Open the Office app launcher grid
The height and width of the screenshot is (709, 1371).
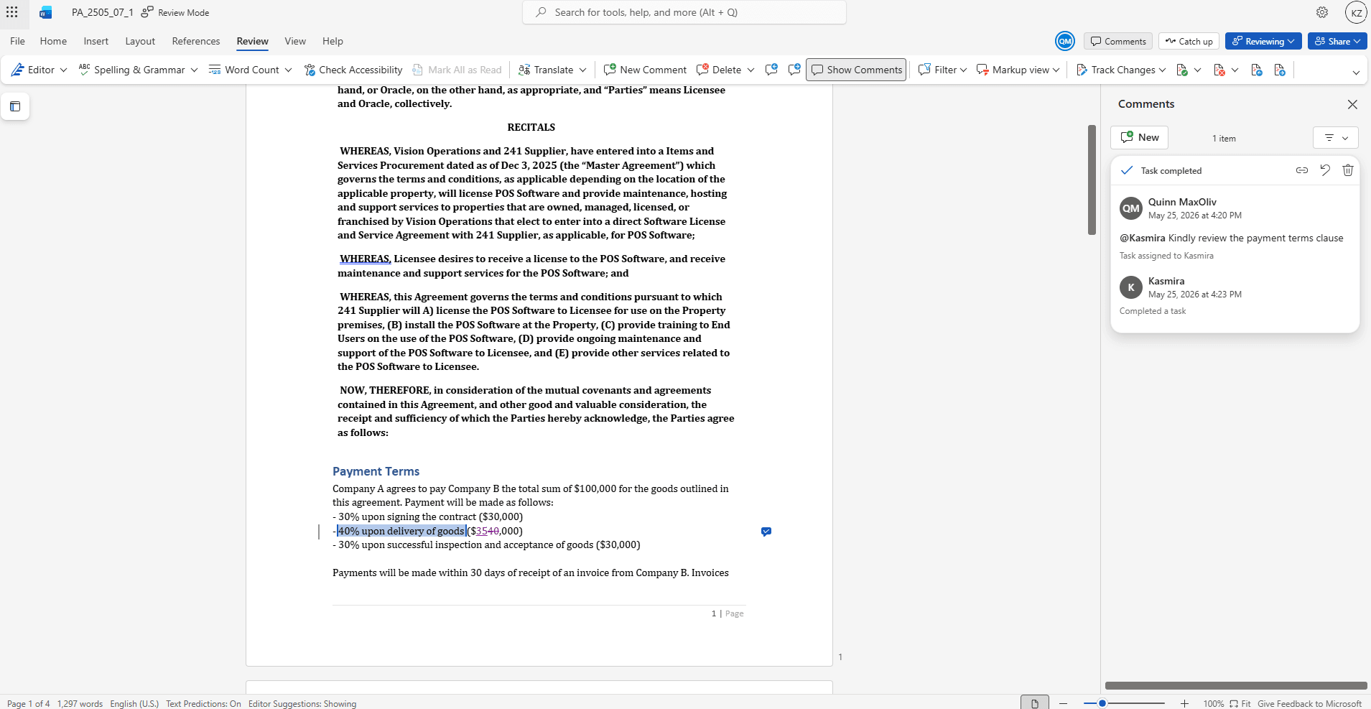coord(12,12)
